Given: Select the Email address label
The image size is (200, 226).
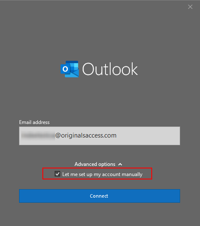Looking at the screenshot, I should pyautogui.click(x=34, y=122).
